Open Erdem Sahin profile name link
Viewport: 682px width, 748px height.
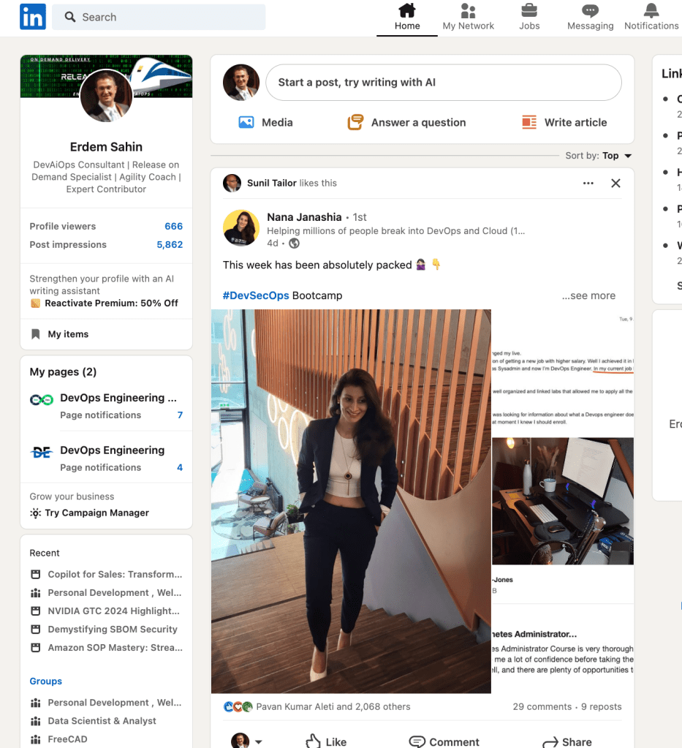pos(106,147)
